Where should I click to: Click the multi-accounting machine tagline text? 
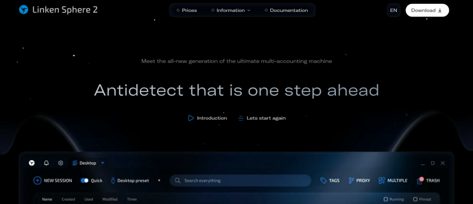[236, 61]
